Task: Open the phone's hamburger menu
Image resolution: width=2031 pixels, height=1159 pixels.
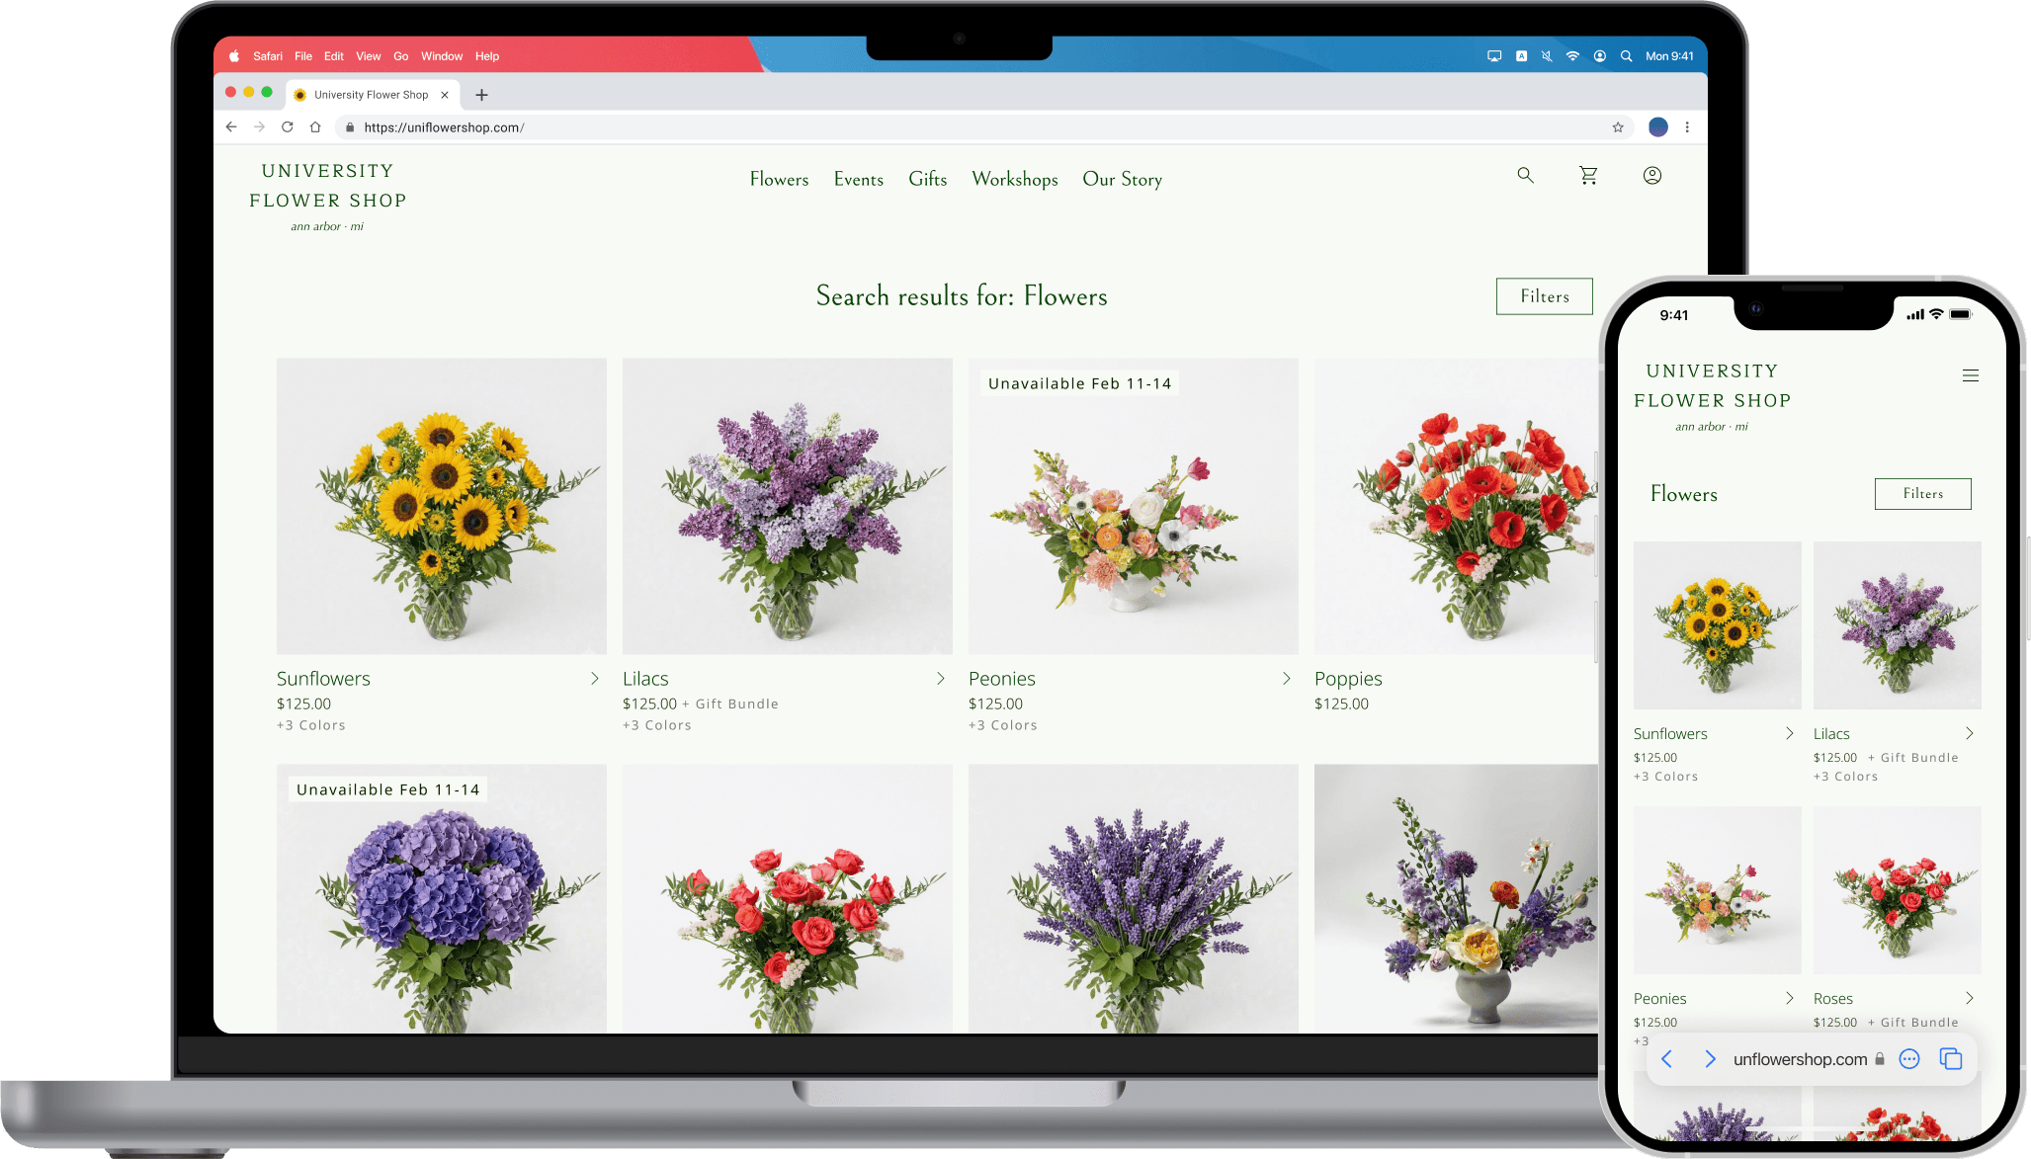Action: (1970, 375)
